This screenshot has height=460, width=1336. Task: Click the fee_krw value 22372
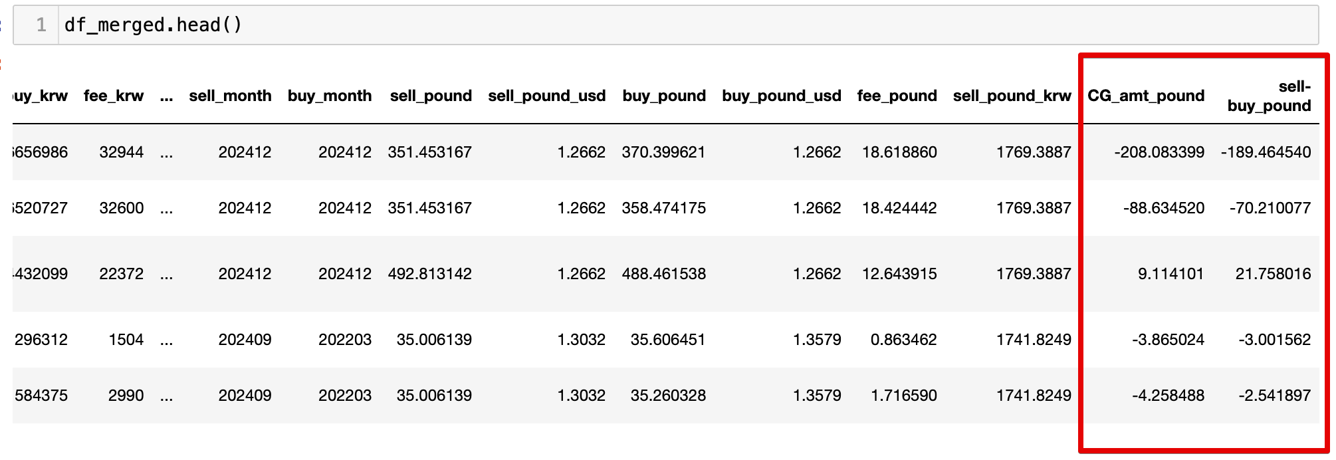[122, 274]
